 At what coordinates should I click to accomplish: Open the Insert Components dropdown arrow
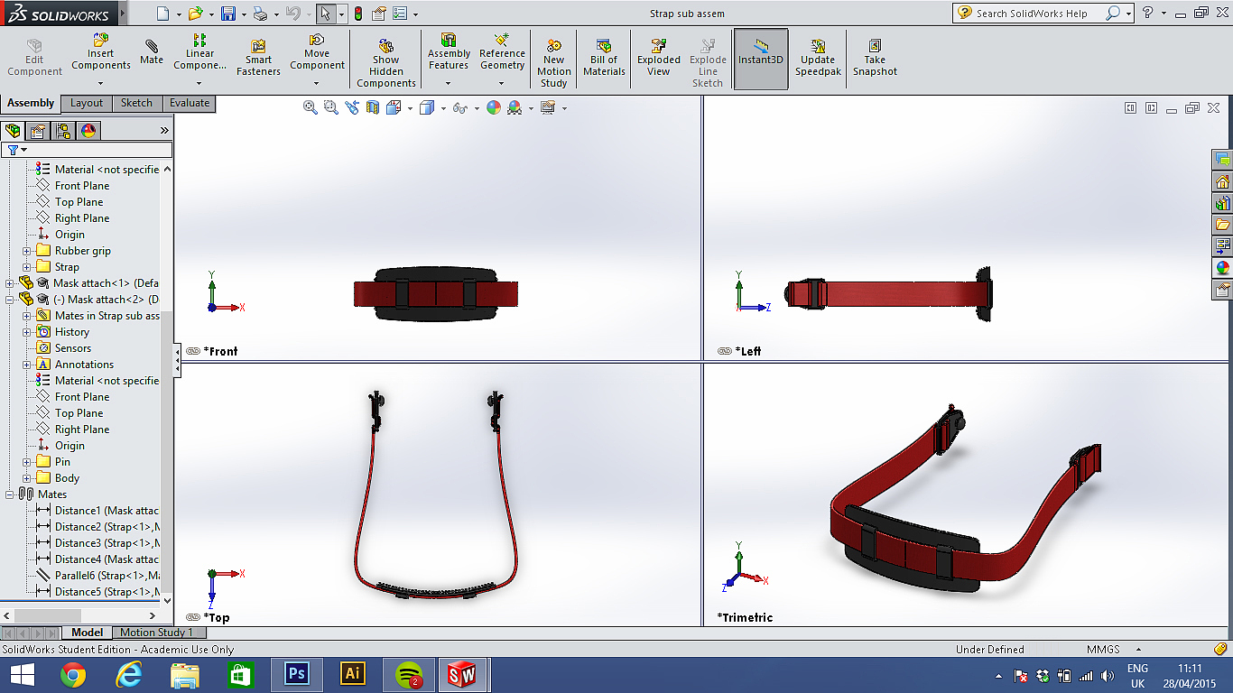tap(101, 83)
